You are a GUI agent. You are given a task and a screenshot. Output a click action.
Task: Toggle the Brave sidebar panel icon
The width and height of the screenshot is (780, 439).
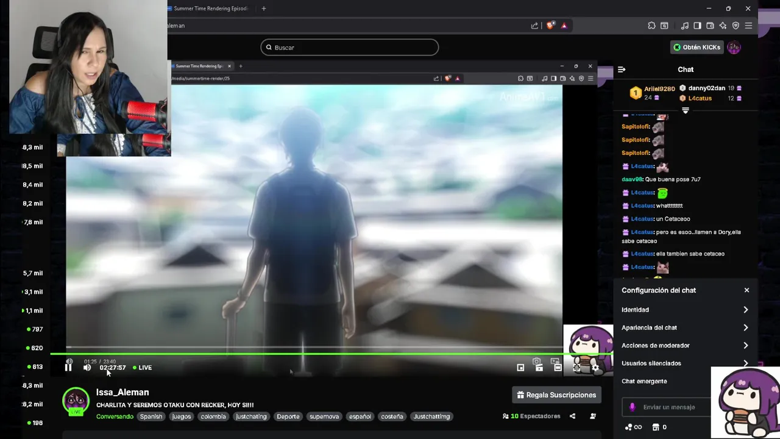pos(697,26)
